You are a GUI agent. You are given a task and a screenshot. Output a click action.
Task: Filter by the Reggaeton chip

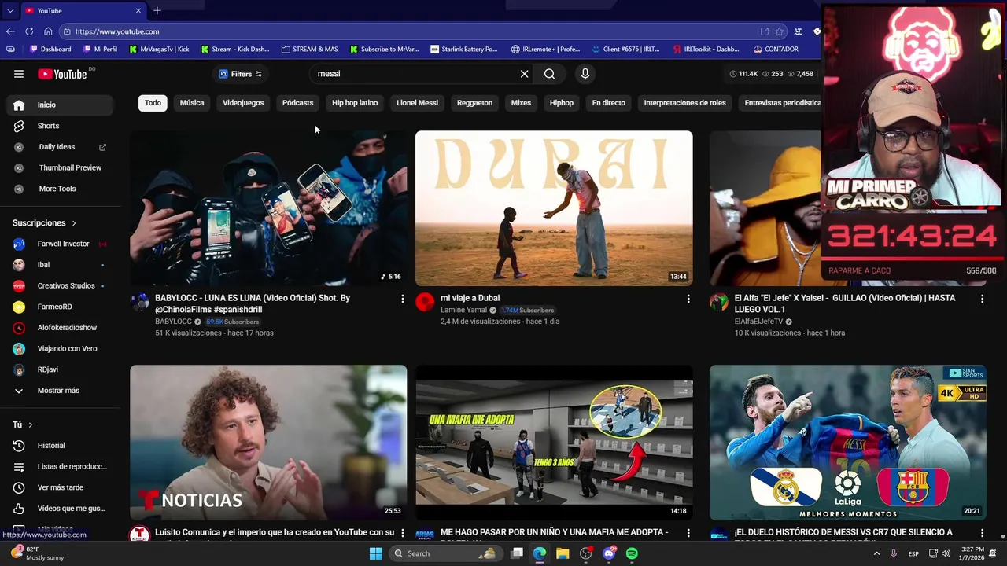coord(474,103)
